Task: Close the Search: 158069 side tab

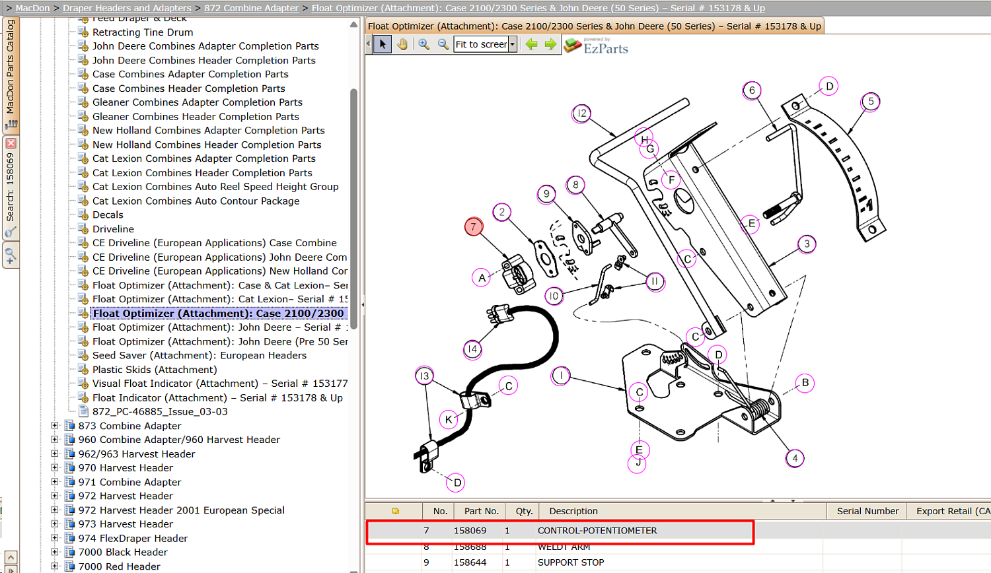Action: pyautogui.click(x=11, y=143)
